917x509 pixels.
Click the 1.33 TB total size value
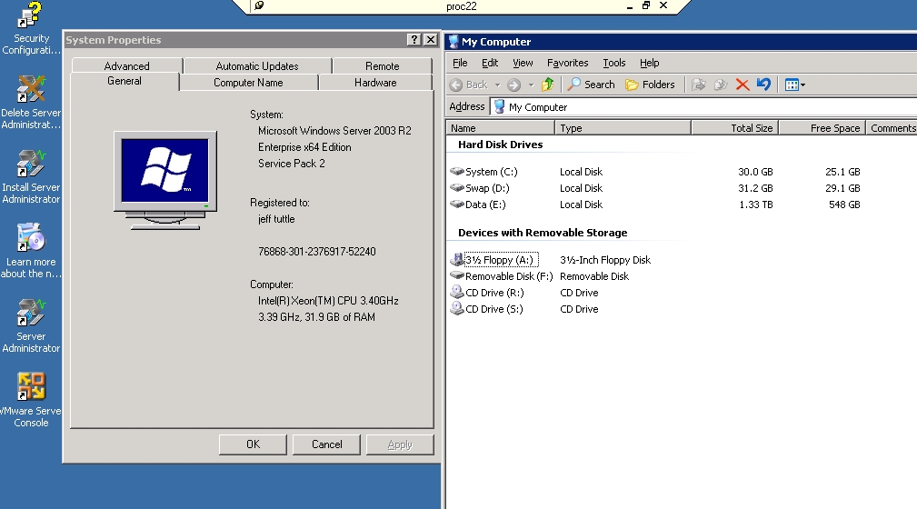[x=755, y=205]
